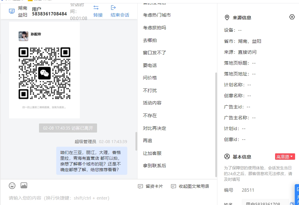Select quick phrase 对比再决定

click(154, 128)
